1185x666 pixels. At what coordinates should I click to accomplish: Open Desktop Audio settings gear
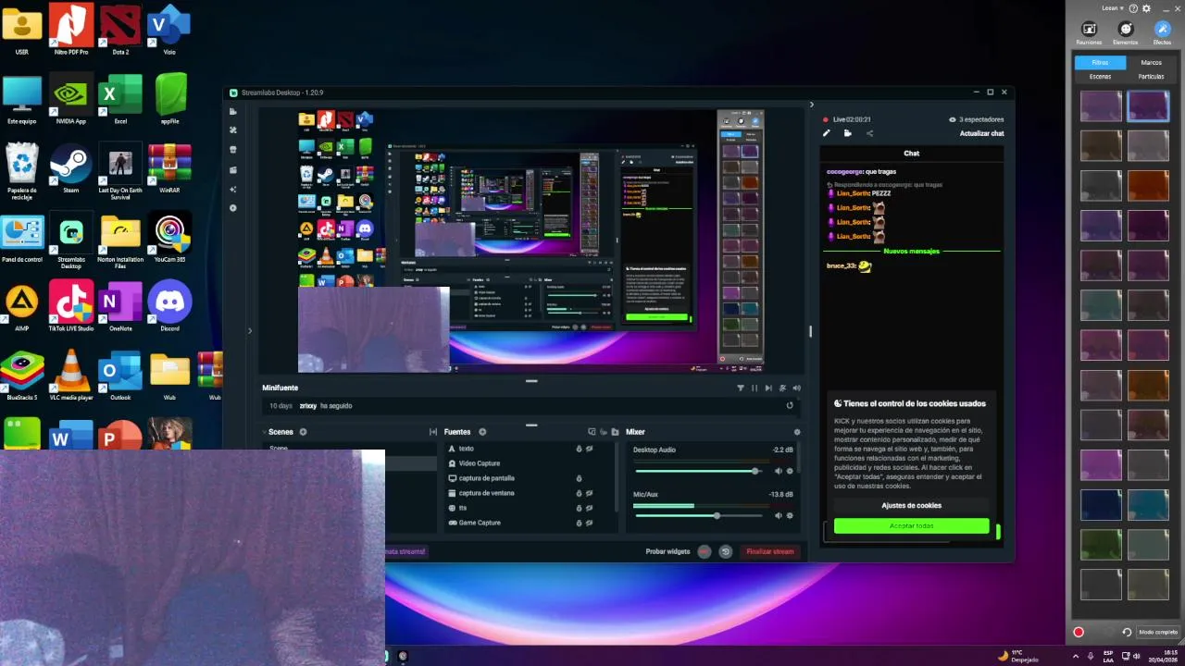790,471
